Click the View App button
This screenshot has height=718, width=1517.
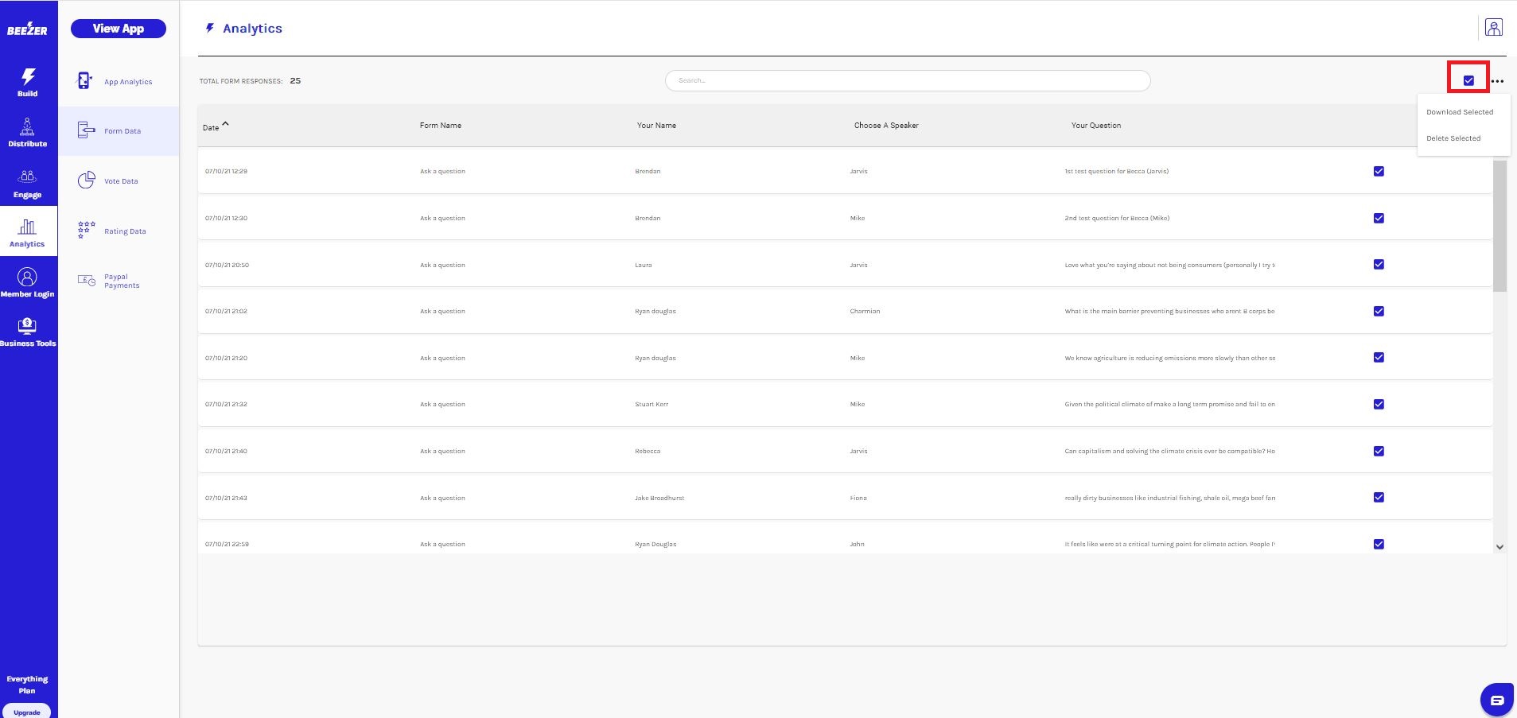point(119,29)
